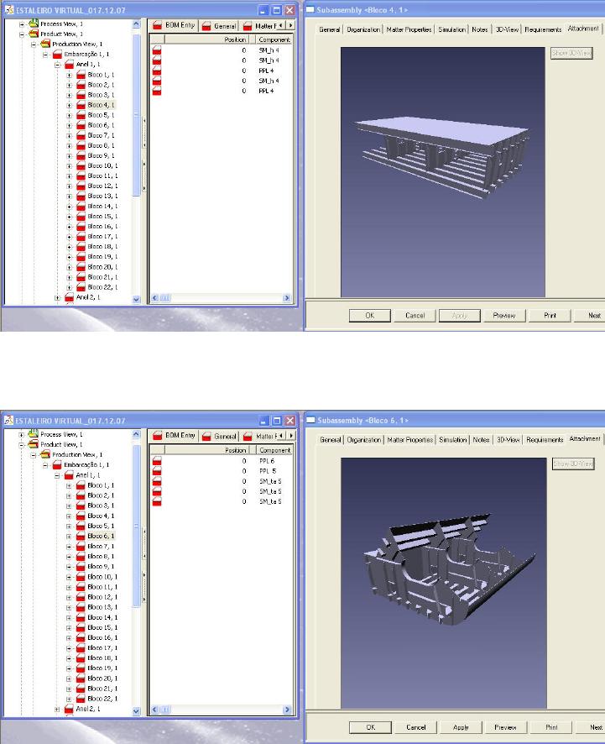Image resolution: width=605 pixels, height=744 pixels.
Task: Collapse Anel 1 node in lower tree
Action: tap(58, 475)
